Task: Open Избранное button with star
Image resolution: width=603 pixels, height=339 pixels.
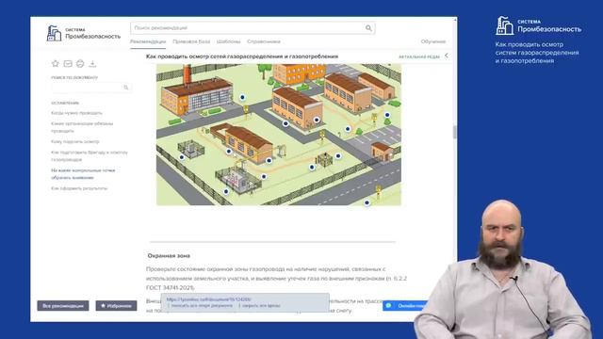Action: click(x=116, y=305)
